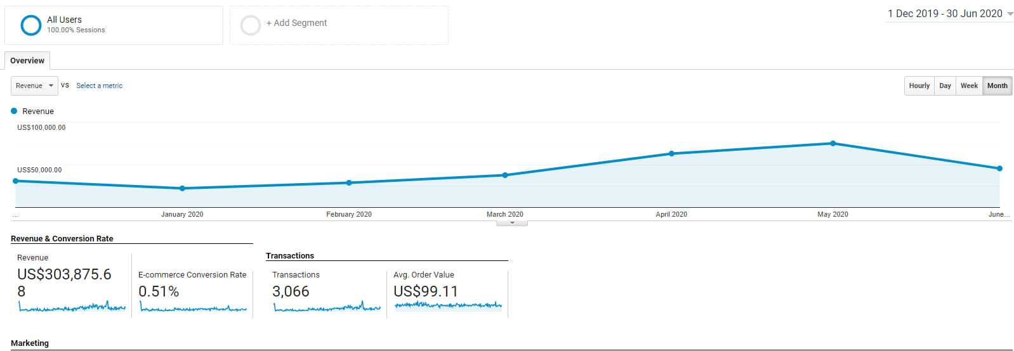Viewport: 1014px width, 351px height.
Task: Click the E-commerce Conversion Rate sparkline
Action: click(193, 308)
